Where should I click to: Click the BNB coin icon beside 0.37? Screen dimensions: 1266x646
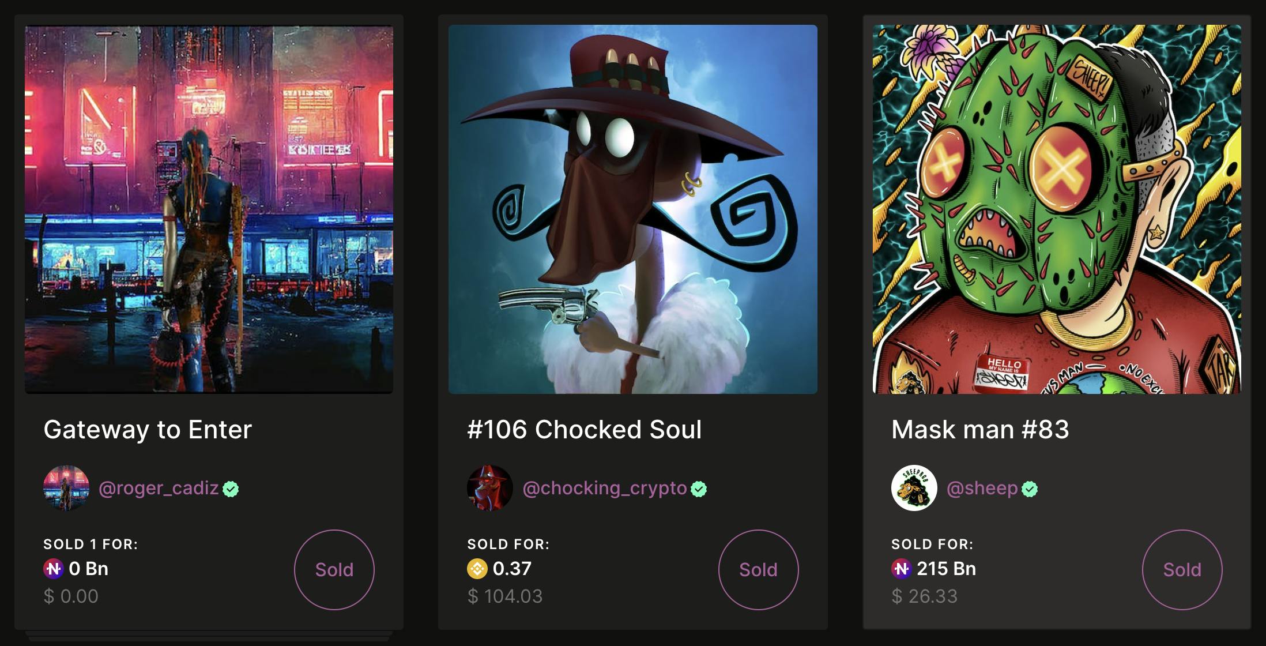click(x=477, y=569)
